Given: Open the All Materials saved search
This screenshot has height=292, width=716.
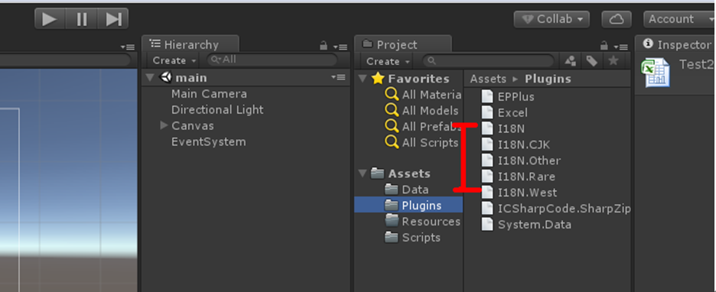Looking at the screenshot, I should click(423, 95).
